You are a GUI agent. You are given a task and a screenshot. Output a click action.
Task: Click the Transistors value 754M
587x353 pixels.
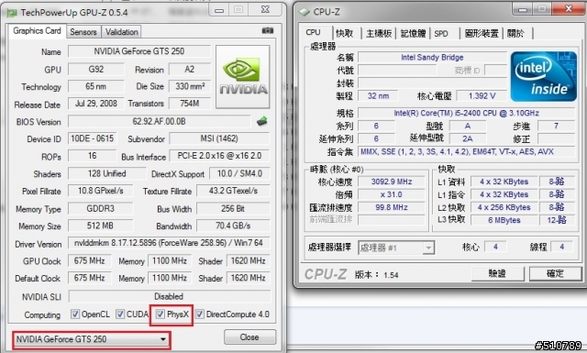pos(190,104)
